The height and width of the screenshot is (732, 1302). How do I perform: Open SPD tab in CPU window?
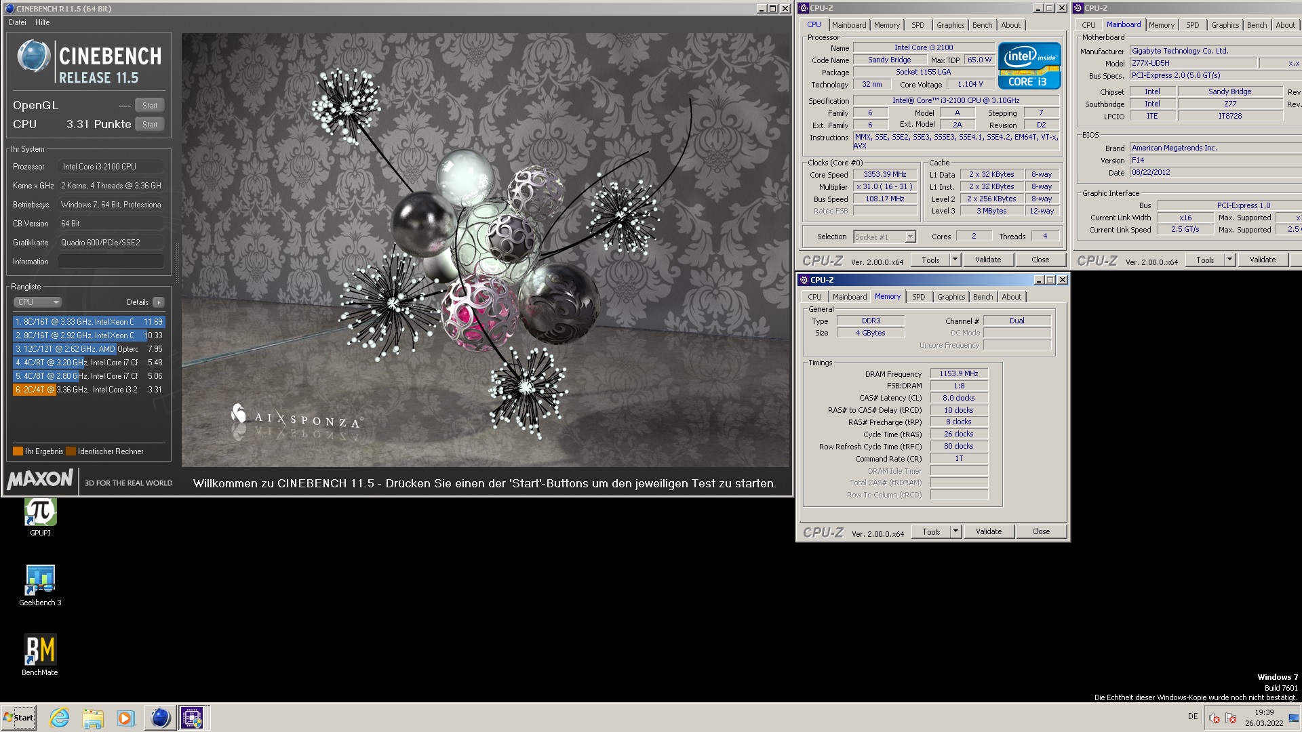[x=918, y=25]
